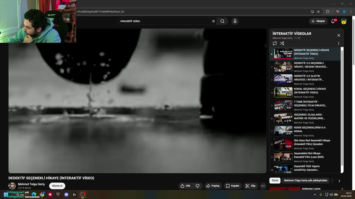The height and width of the screenshot is (199, 355).
Task: Open Chrome extensions puzzle icon
Action: click(328, 12)
